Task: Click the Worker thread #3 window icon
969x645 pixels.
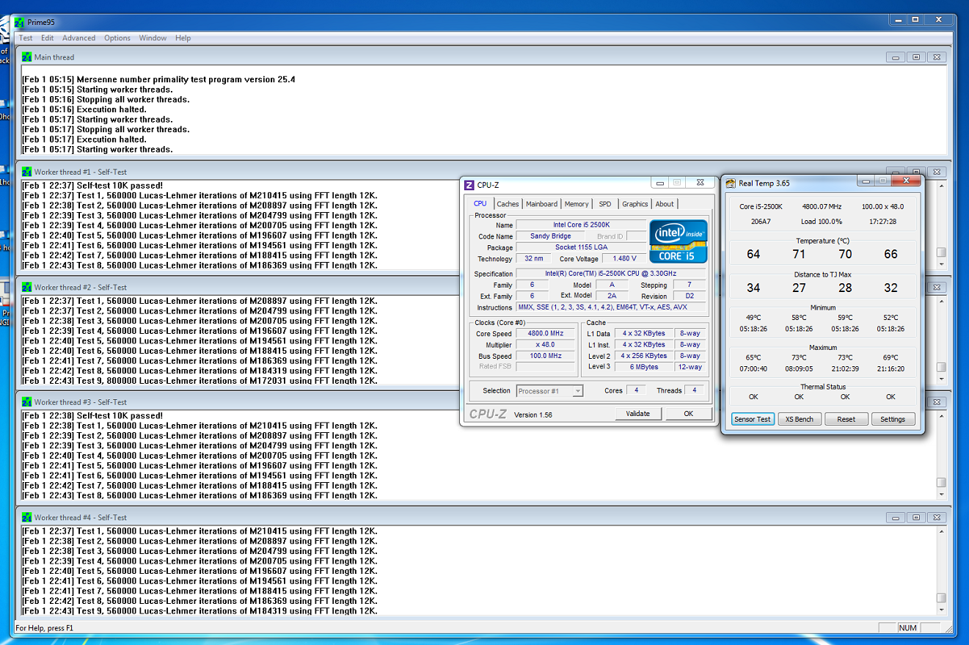Action: click(x=27, y=402)
